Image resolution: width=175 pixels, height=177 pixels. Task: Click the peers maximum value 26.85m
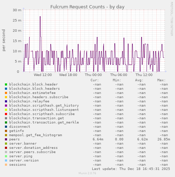[164, 139]
